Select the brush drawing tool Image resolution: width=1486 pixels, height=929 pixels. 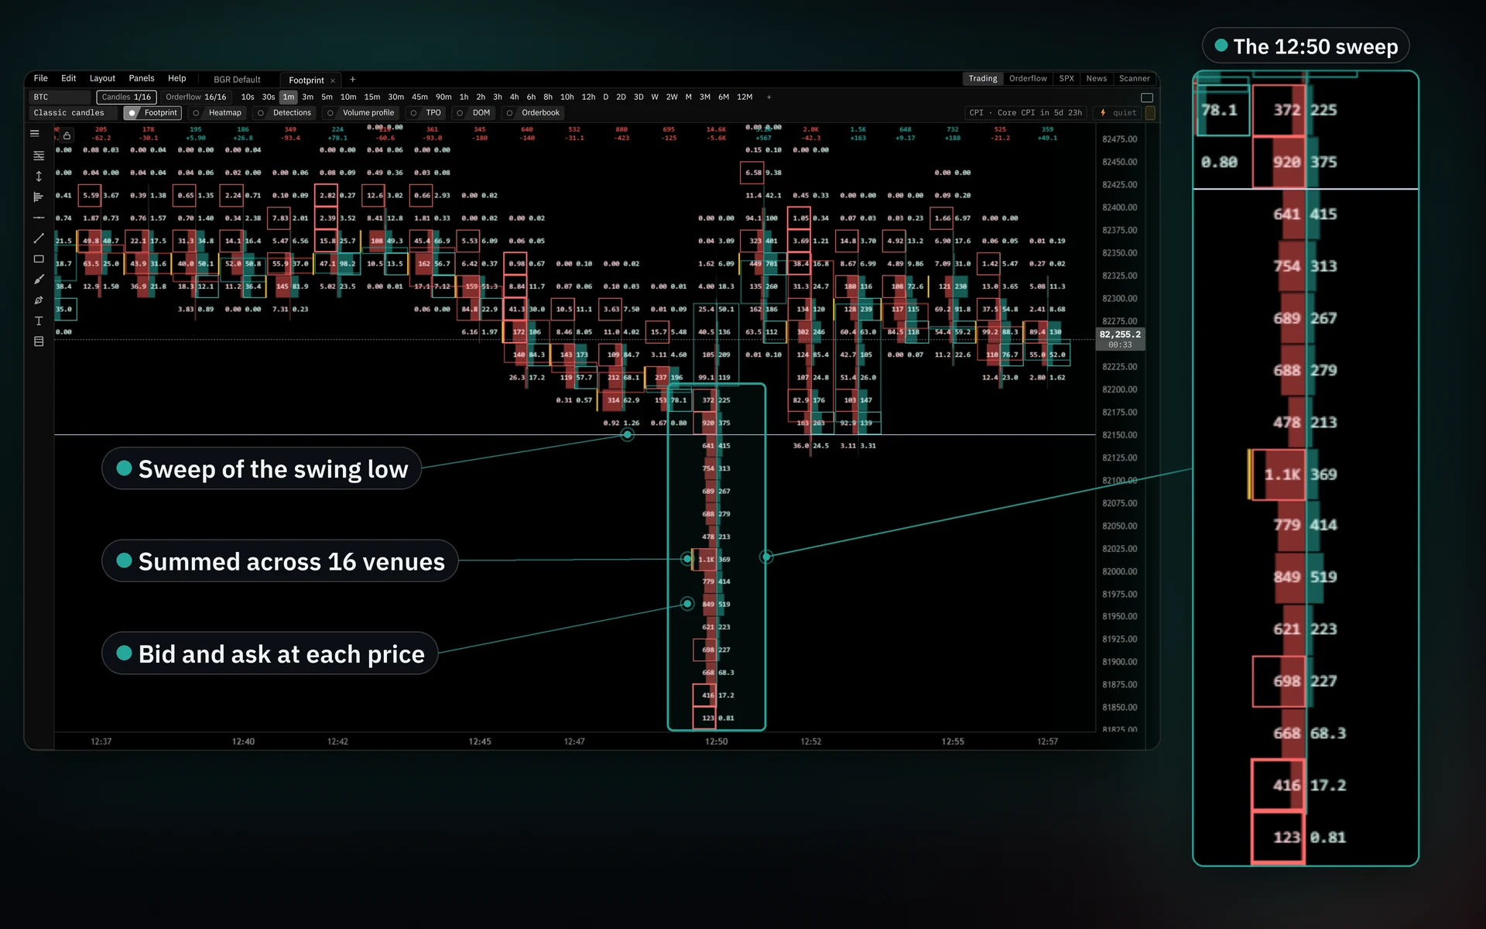click(39, 279)
